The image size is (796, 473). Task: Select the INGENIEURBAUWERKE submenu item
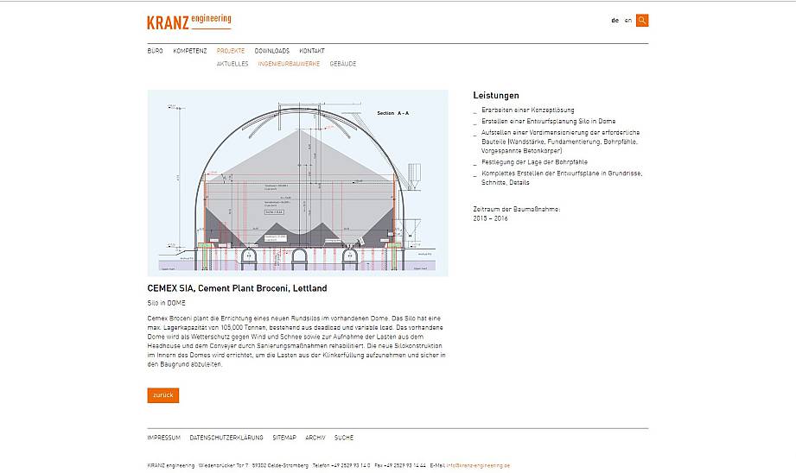tap(289, 64)
